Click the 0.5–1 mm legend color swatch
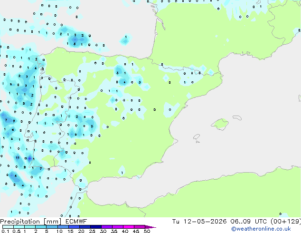The image size is (301, 233). pos(19,227)
